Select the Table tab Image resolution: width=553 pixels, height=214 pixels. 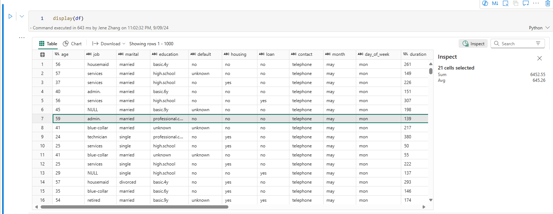pos(48,43)
